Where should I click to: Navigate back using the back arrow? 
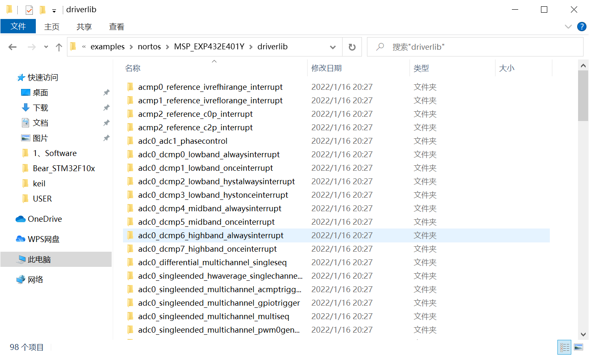(x=12, y=47)
